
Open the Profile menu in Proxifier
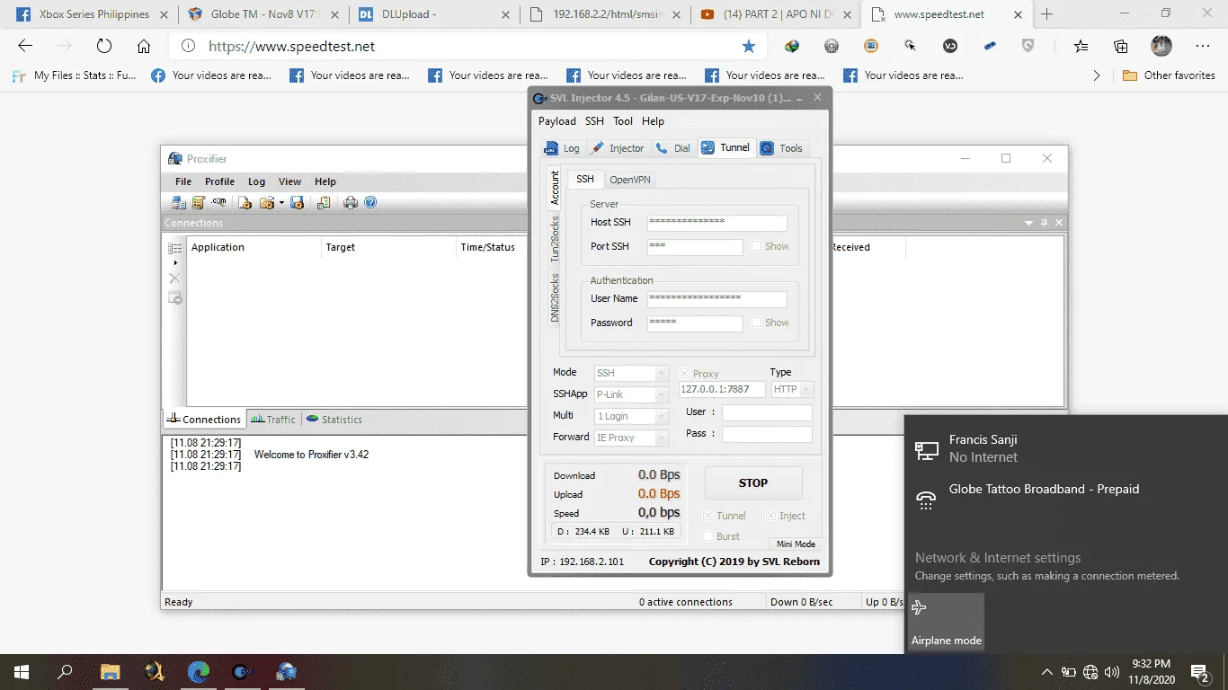219,181
